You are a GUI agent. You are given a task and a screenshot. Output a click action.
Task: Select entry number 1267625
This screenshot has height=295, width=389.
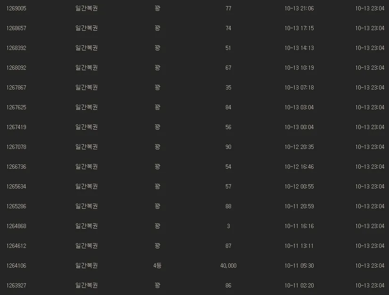[17, 107]
